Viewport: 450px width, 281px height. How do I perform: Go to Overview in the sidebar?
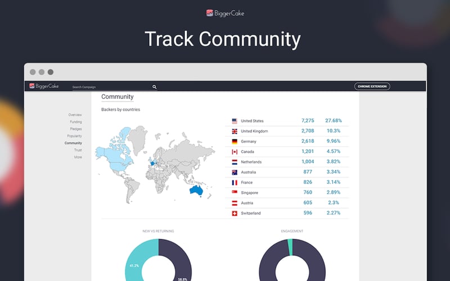click(75, 115)
